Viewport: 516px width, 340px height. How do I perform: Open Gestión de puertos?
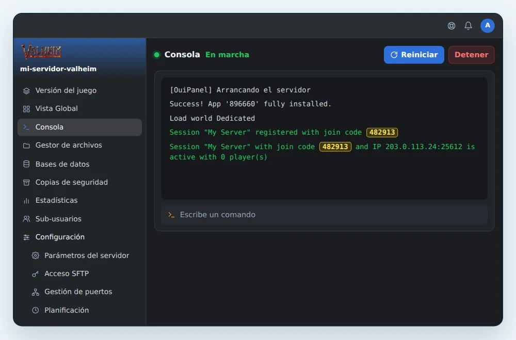click(x=84, y=292)
